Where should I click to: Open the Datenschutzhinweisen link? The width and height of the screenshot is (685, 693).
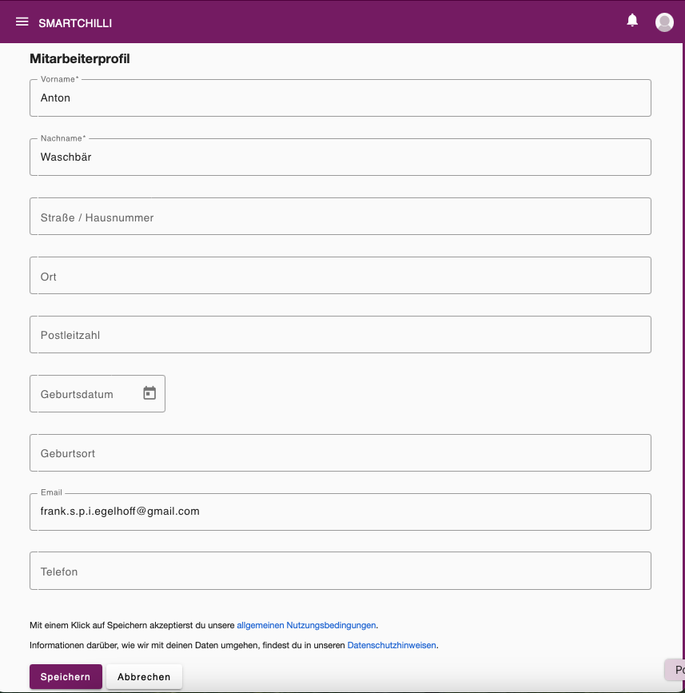pyautogui.click(x=392, y=645)
